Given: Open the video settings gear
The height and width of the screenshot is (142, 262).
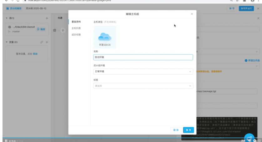Looking at the screenshot, I should tap(254, 141).
